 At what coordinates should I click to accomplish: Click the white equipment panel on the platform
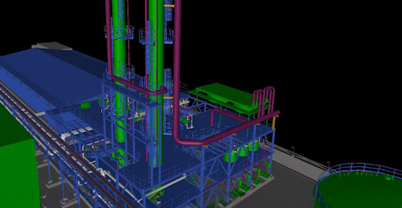(191, 120)
